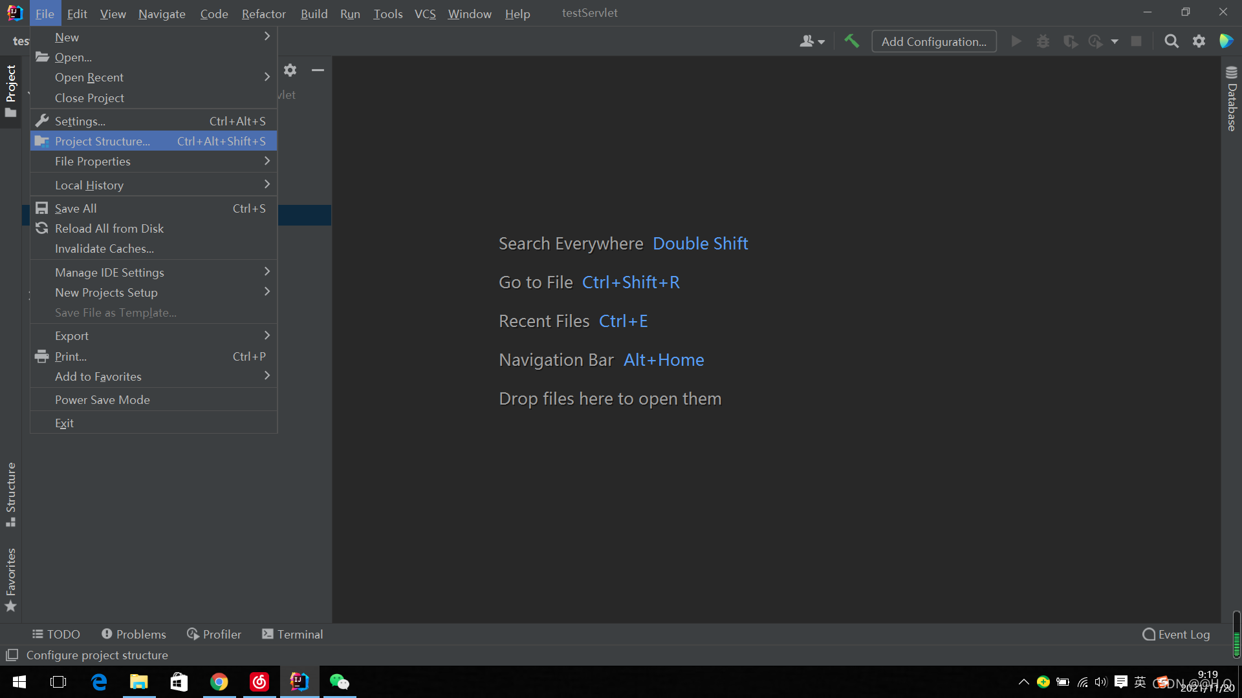
Task: Expand the Export submenu in File menu
Action: click(x=267, y=336)
